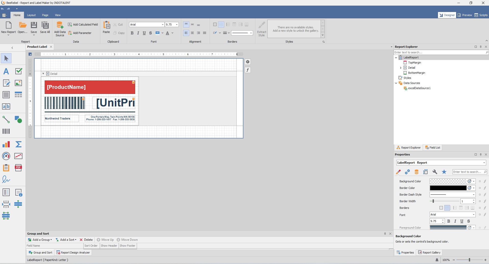Open the Add a Group dropdown
This screenshot has width=489, height=264.
tap(40, 240)
